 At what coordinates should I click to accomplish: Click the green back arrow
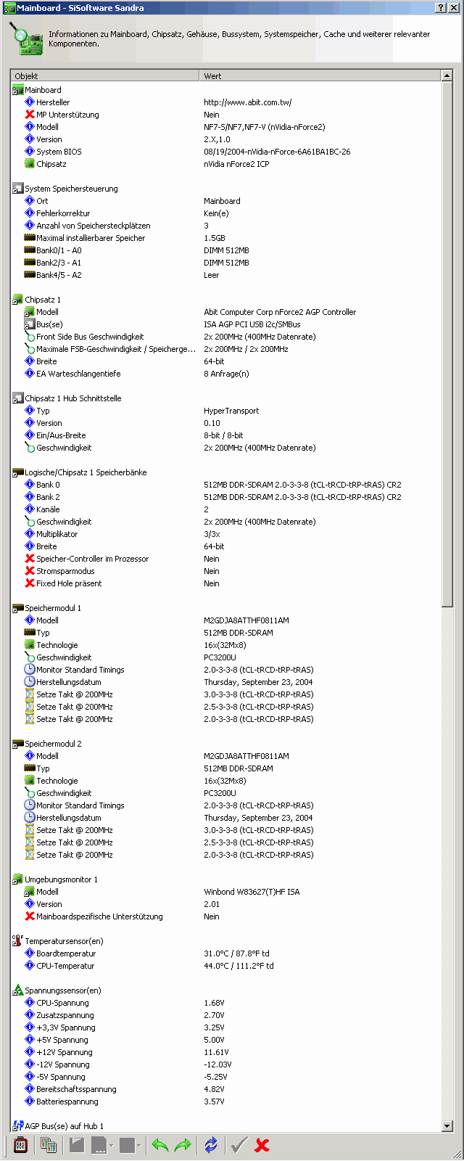[159, 1145]
